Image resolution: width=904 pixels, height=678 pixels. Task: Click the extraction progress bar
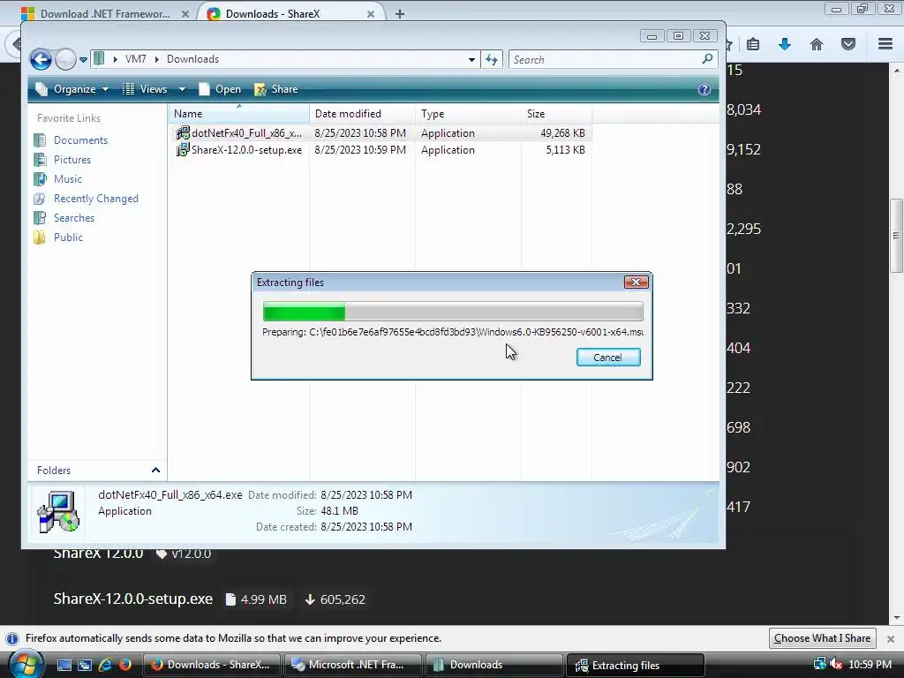click(453, 312)
